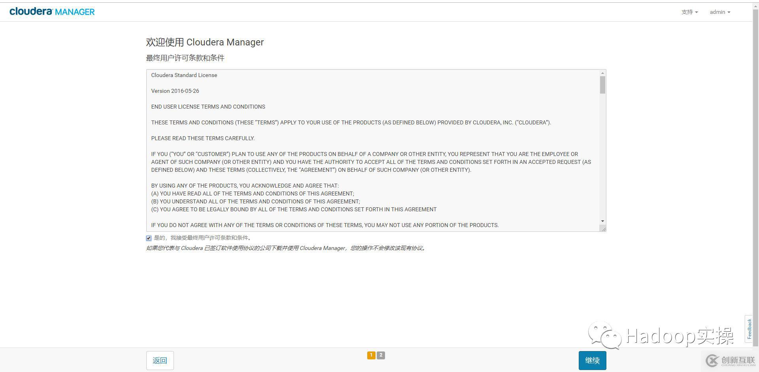Screen dimensions: 759x372
Task: Open the Feedback side tab
Action: coord(749,329)
